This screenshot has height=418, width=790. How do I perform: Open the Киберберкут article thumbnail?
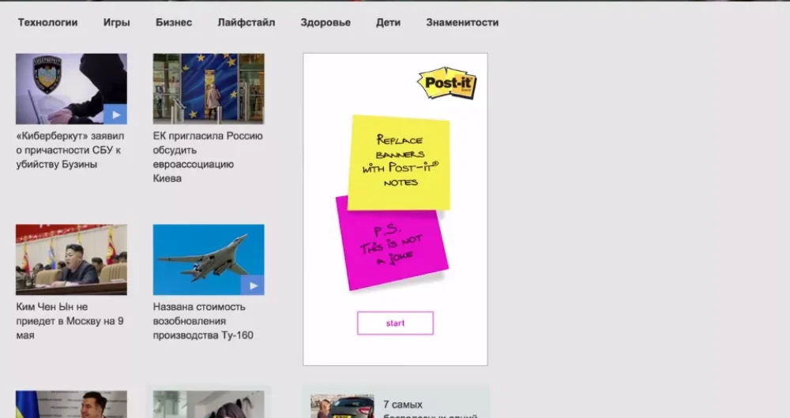click(x=71, y=89)
